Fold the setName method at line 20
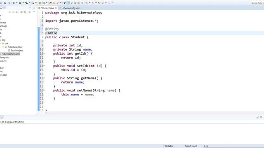This screenshot has width=264, height=148. tap(44, 90)
